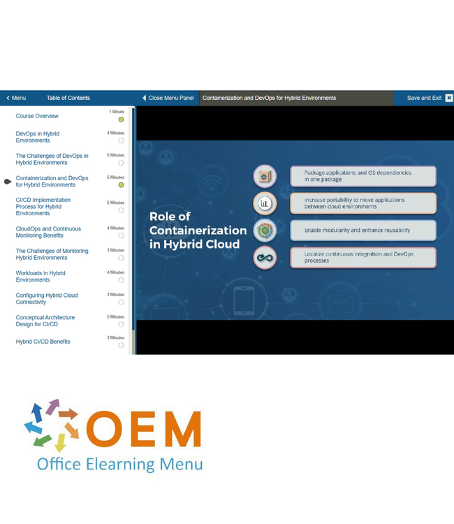Open CI/CD Implementation Process lesson
Viewport: 454px width, 524px height.
click(x=43, y=206)
